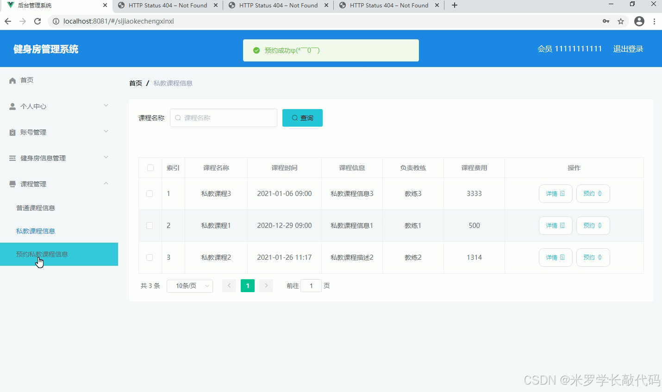Click 预约 for 私教课程1

pos(593,226)
